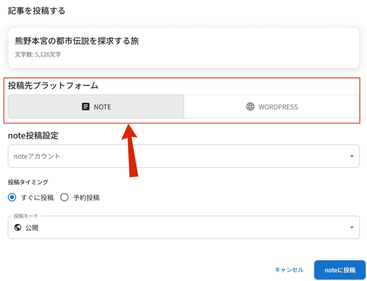Click the document icon beside NOTE
The height and width of the screenshot is (281, 367).
(86, 107)
